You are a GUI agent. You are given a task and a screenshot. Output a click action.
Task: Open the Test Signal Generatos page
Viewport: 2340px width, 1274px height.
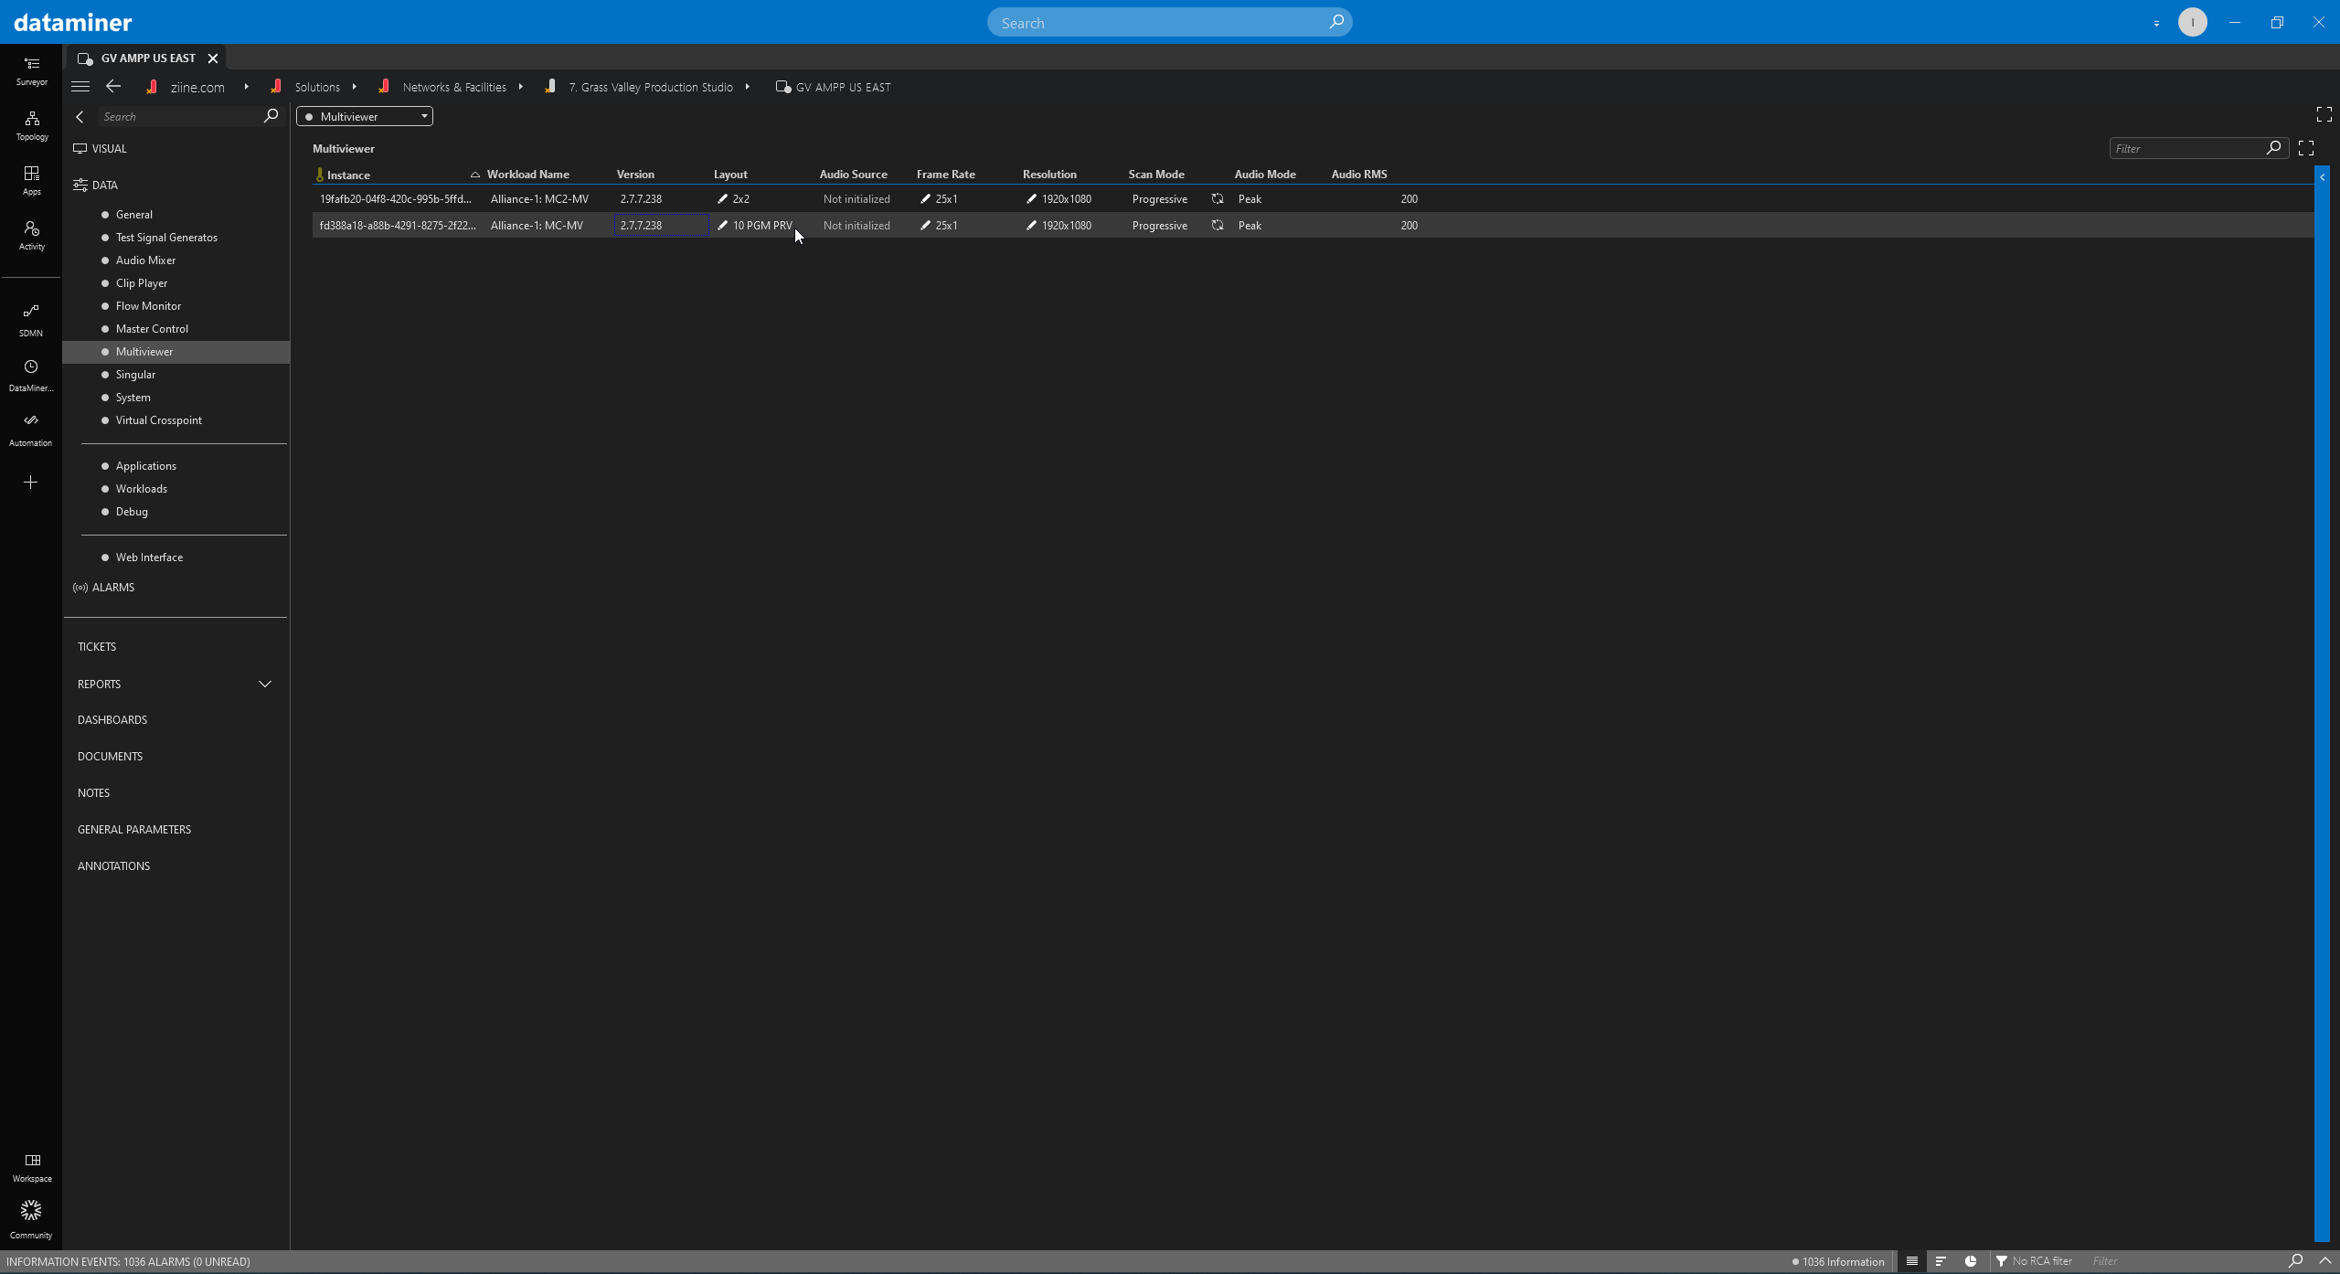[x=166, y=238]
